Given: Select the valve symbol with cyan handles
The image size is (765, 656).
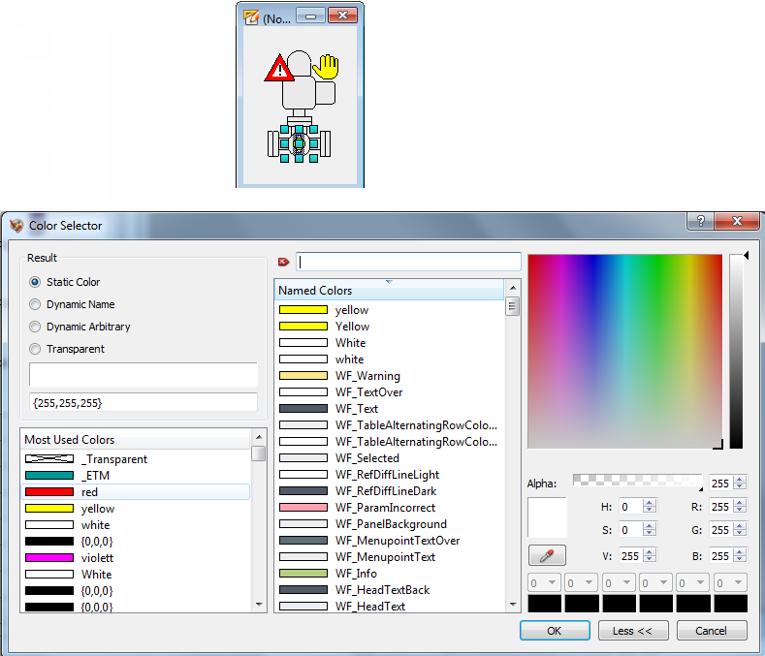Looking at the screenshot, I should click(300, 143).
